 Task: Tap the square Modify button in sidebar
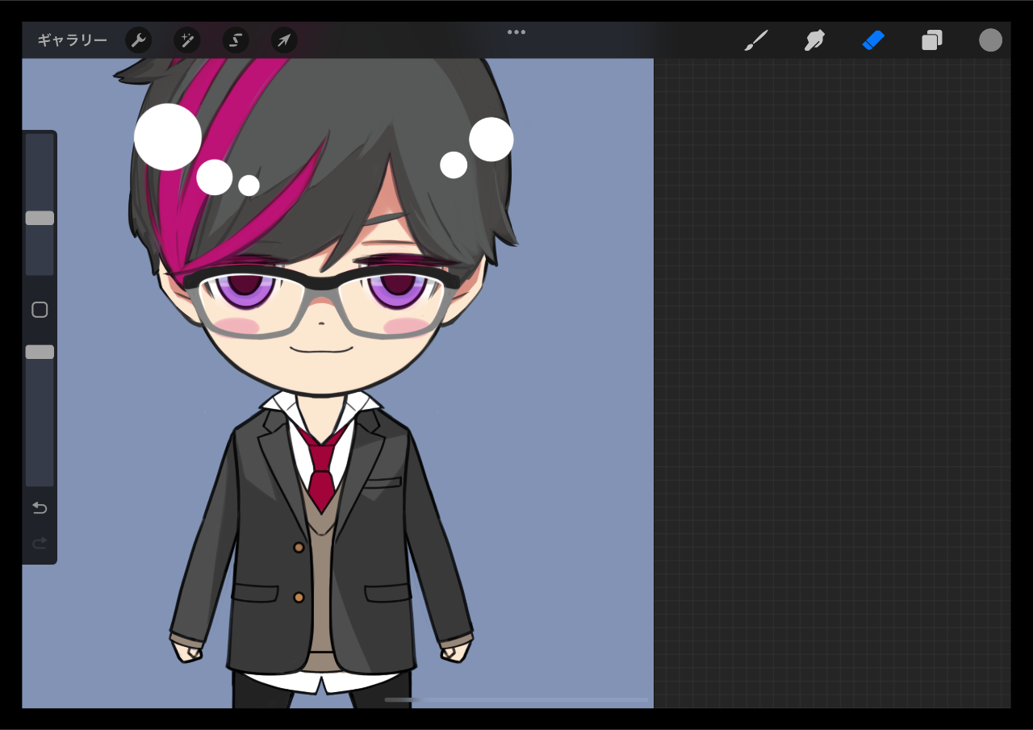[x=40, y=310]
